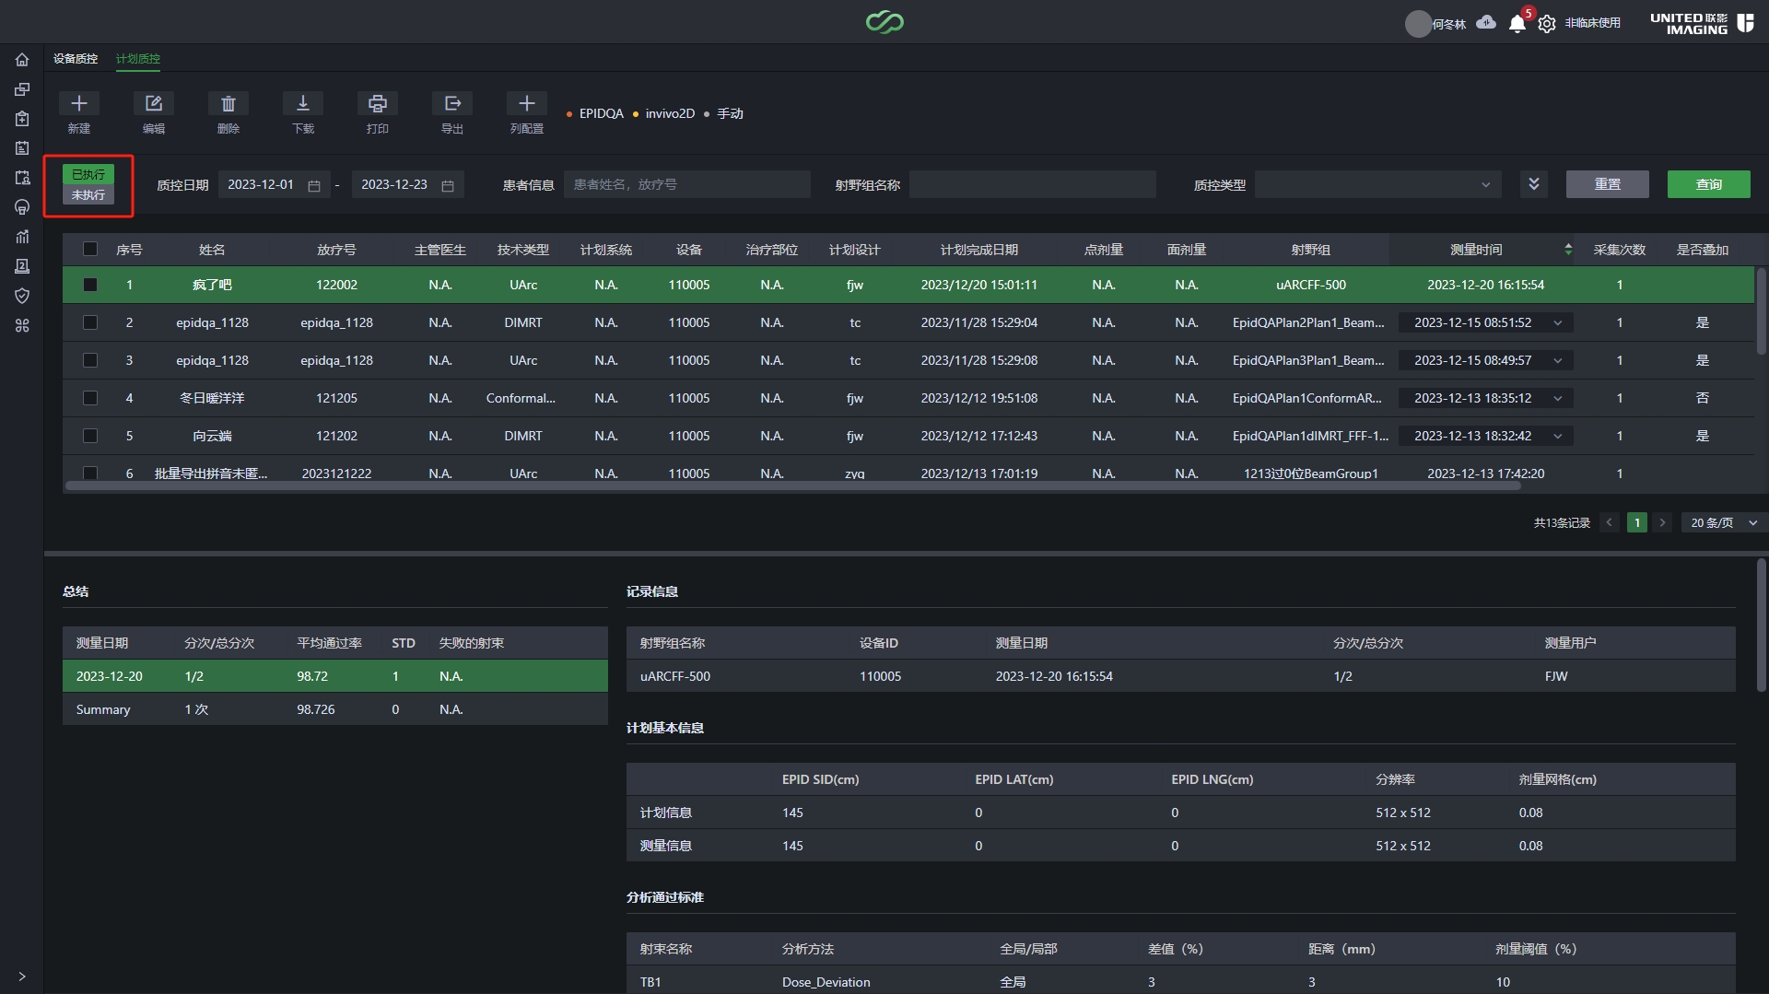Open measurement time dropdown 2023-12-13 18:35:12
Viewport: 1769px width, 994px height.
point(1486,398)
